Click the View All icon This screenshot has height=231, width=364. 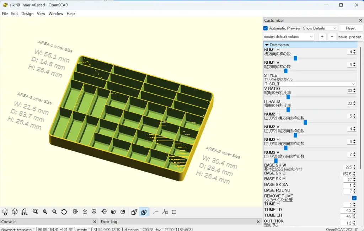point(35,212)
